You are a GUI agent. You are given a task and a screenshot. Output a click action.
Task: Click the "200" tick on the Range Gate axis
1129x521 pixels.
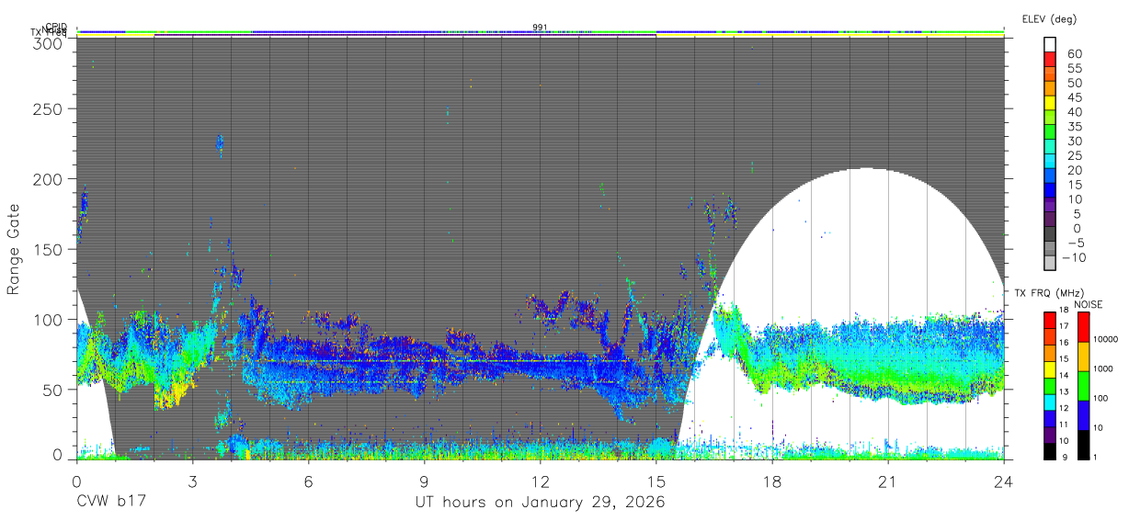pos(50,179)
